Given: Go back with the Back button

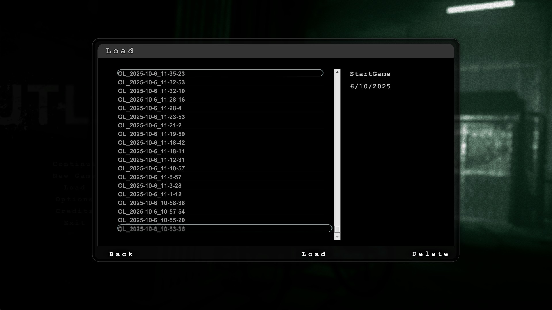Looking at the screenshot, I should pos(121,254).
